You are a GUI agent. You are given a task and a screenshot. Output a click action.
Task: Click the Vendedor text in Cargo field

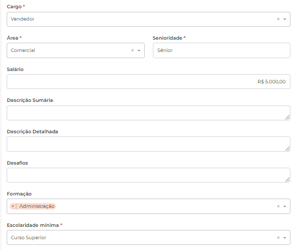click(23, 19)
